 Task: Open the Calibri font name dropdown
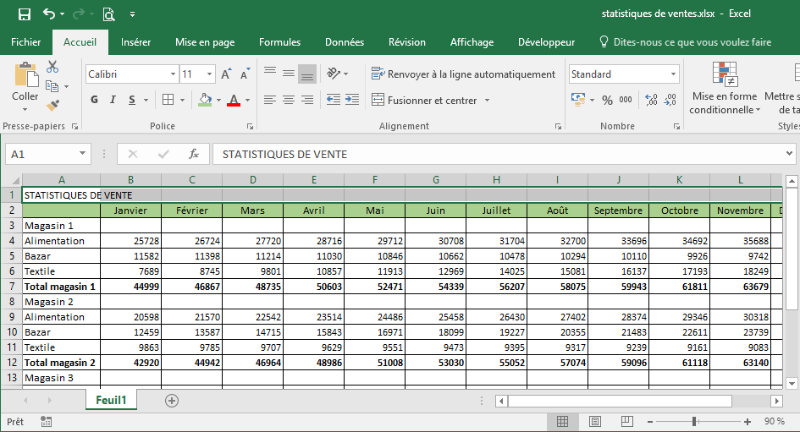[173, 74]
